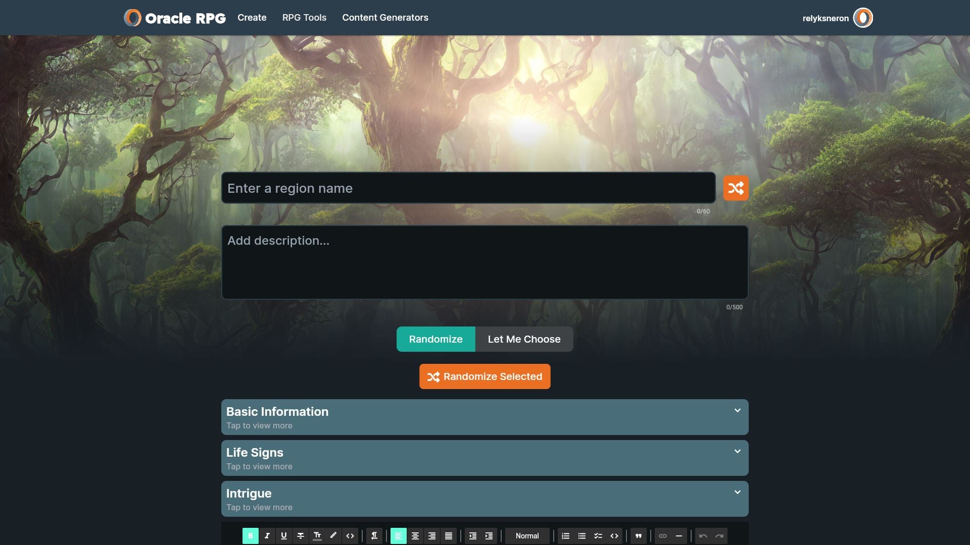Insert a numbered list

(566, 536)
